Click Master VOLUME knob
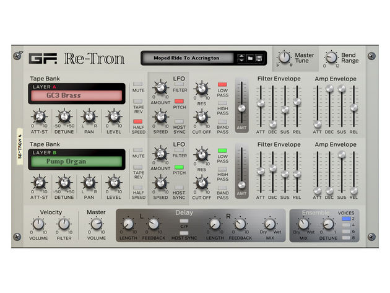This screenshot has height=293, width=390. point(96,224)
